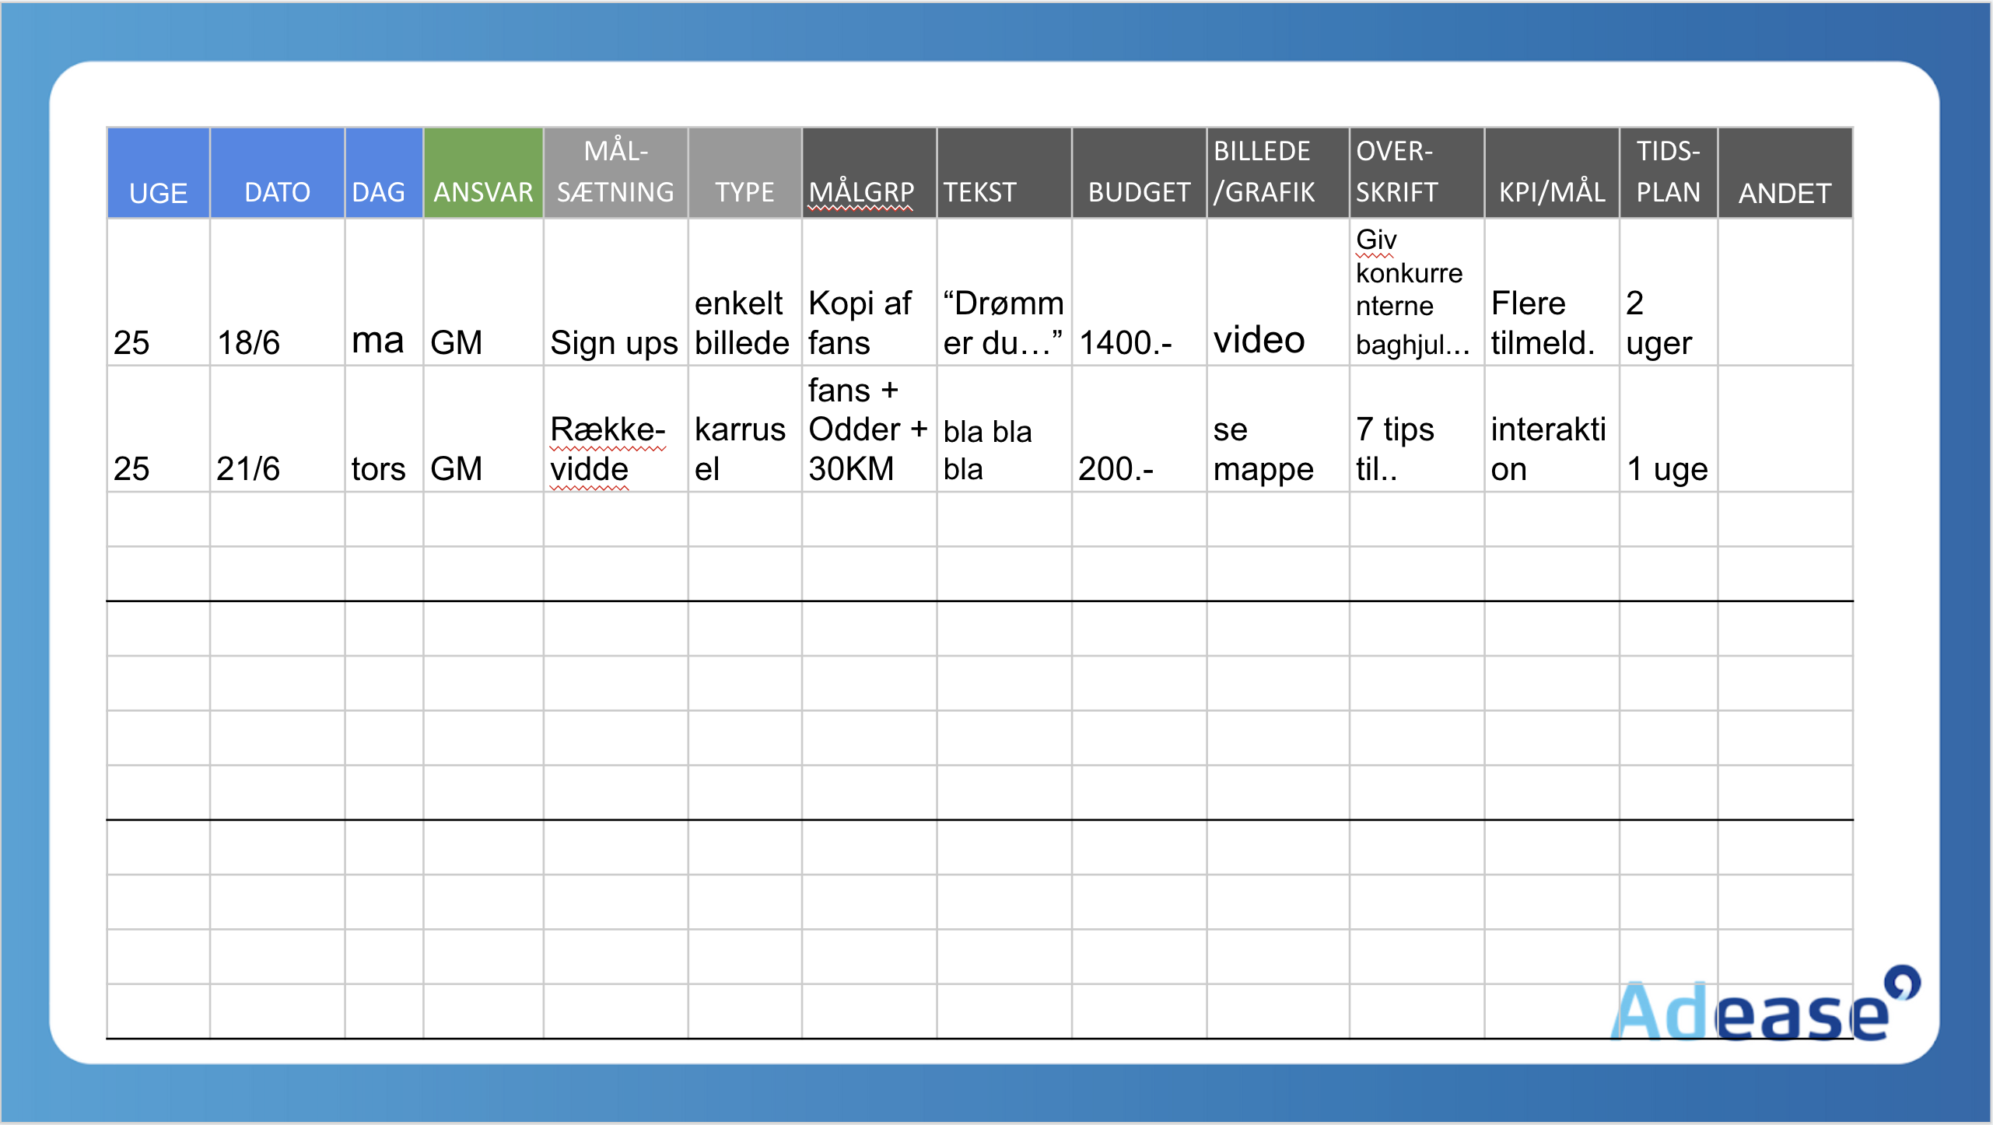The image size is (1993, 1125).
Task: Select the 1 uge cell
Action: (1668, 429)
